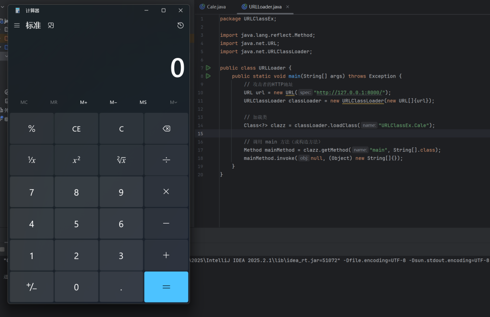Click the division operator key
This screenshot has height=317, width=490.
[x=166, y=160]
